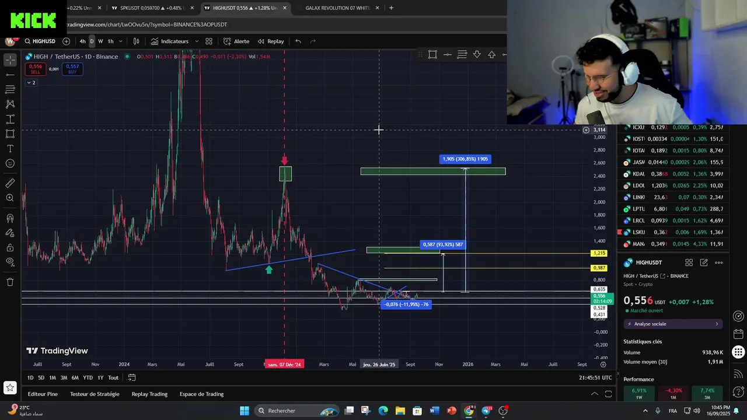Open the more options menu beside HIGHUSDT
Image resolution: width=747 pixels, height=420 pixels.
(x=718, y=262)
